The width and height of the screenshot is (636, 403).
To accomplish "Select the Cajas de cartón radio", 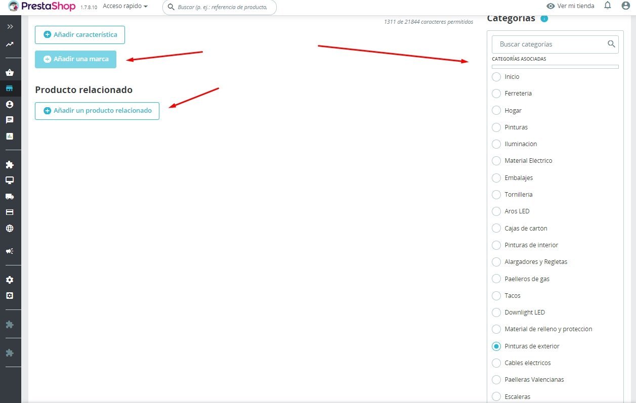I will [x=496, y=229].
